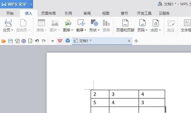Click the Picture (图片) icon
191x113 pixels.
pyautogui.click(x=55, y=23)
